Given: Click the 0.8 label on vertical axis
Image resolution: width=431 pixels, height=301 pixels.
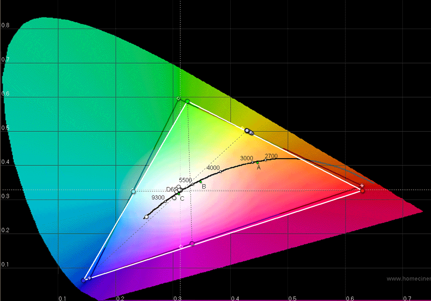Looking at the screenshot, I should (x=5, y=25).
